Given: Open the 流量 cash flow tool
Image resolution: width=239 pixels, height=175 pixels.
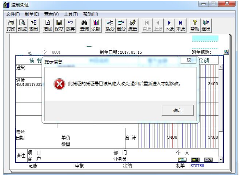Looking at the screenshot, I should [132, 25].
